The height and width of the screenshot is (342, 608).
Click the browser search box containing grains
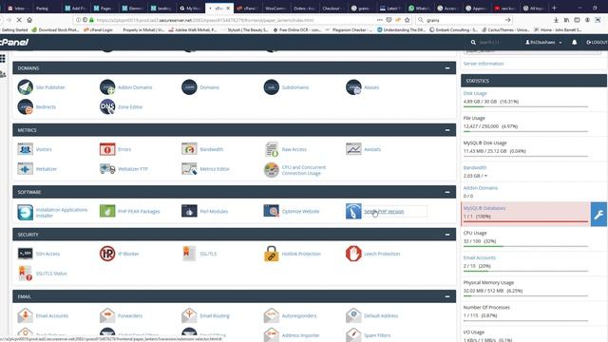(x=465, y=20)
